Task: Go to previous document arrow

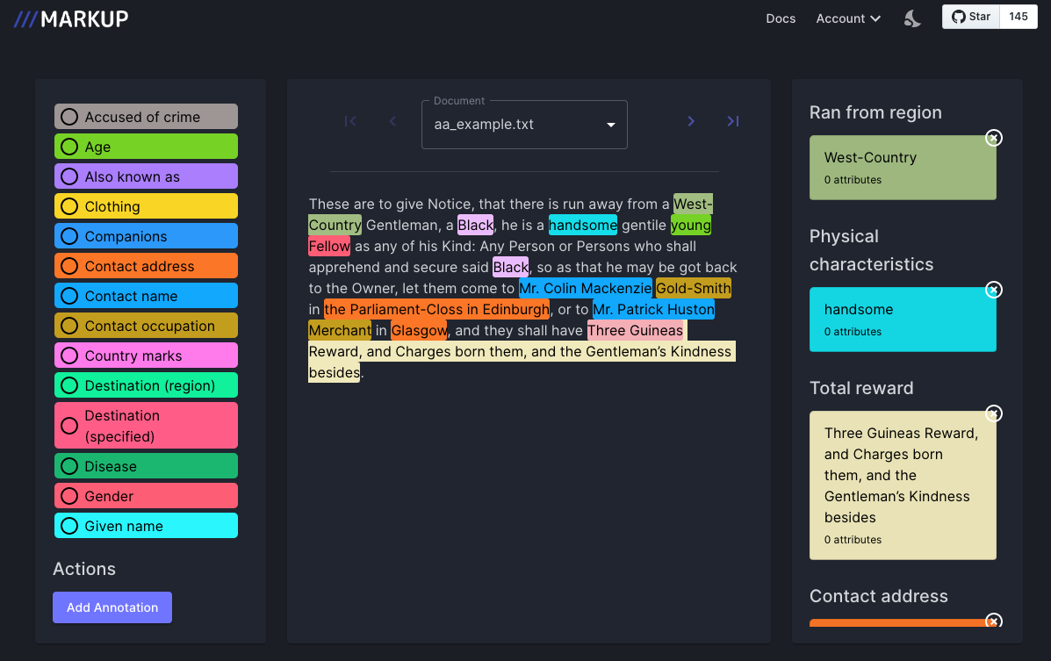Action: (x=392, y=121)
